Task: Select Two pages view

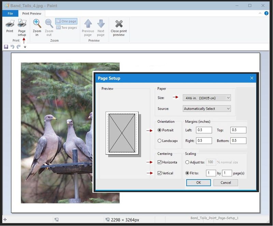Action: 66,28
